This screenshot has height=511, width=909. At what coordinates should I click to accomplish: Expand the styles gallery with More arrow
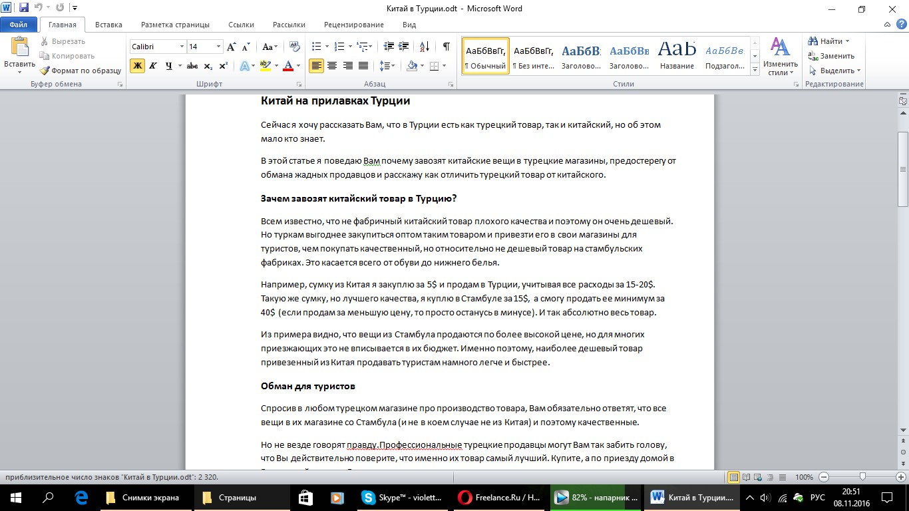tap(755, 70)
